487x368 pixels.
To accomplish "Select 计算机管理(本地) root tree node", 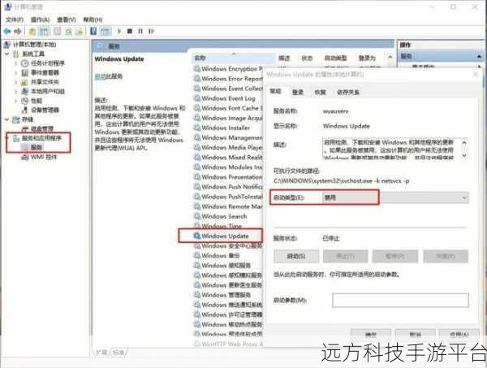I will (34, 45).
